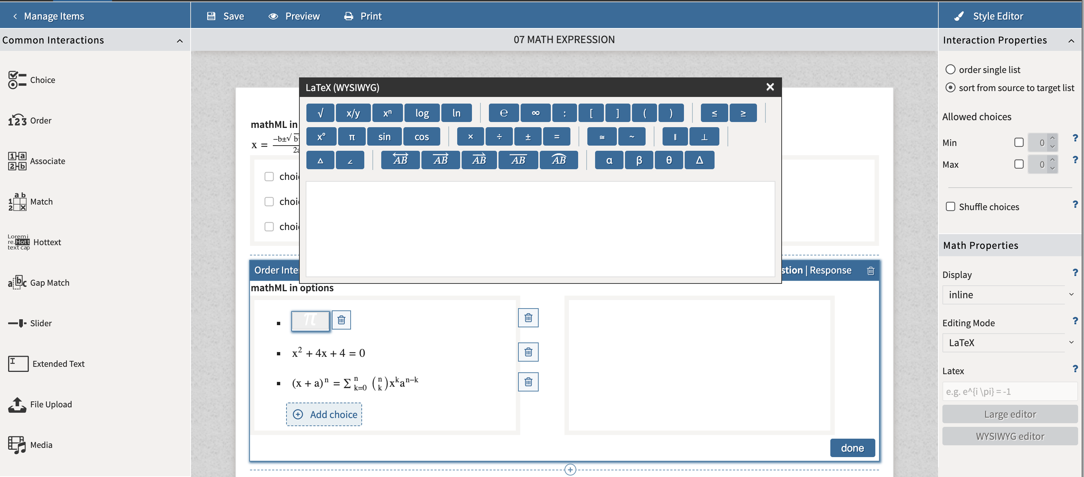Select the Gap Match interaction
This screenshot has height=477, width=1084.
(x=50, y=282)
